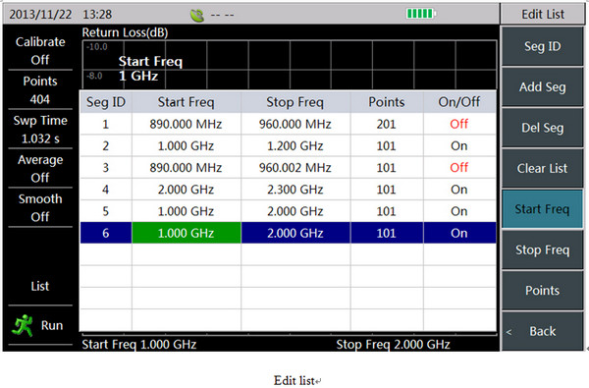
Task: Select the List sweep mode item
Action: tap(40, 286)
